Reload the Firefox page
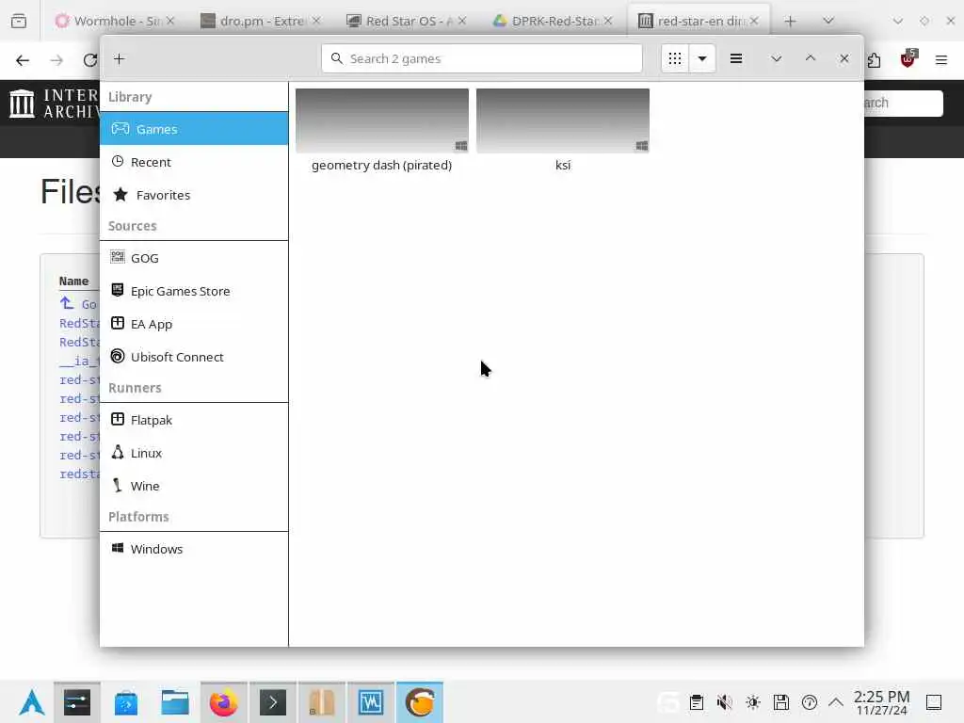 (x=90, y=60)
